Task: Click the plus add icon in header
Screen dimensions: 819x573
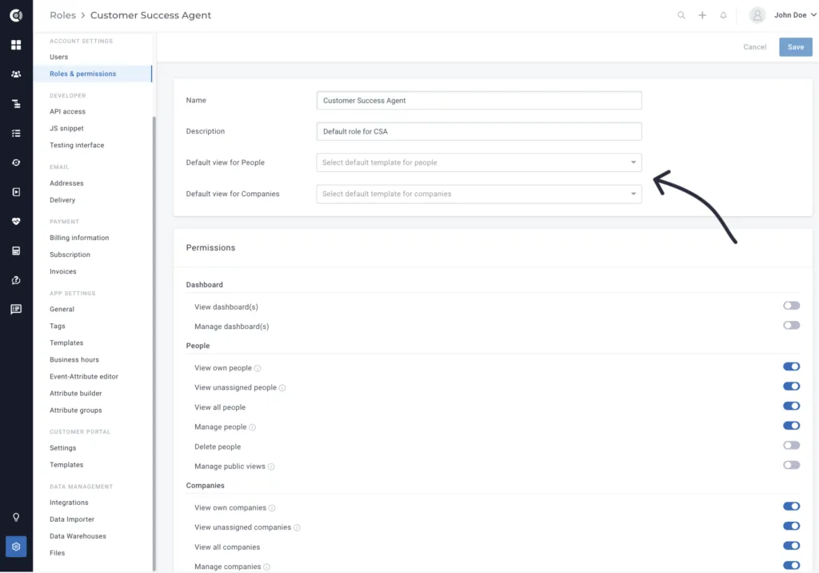Action: 702,15
